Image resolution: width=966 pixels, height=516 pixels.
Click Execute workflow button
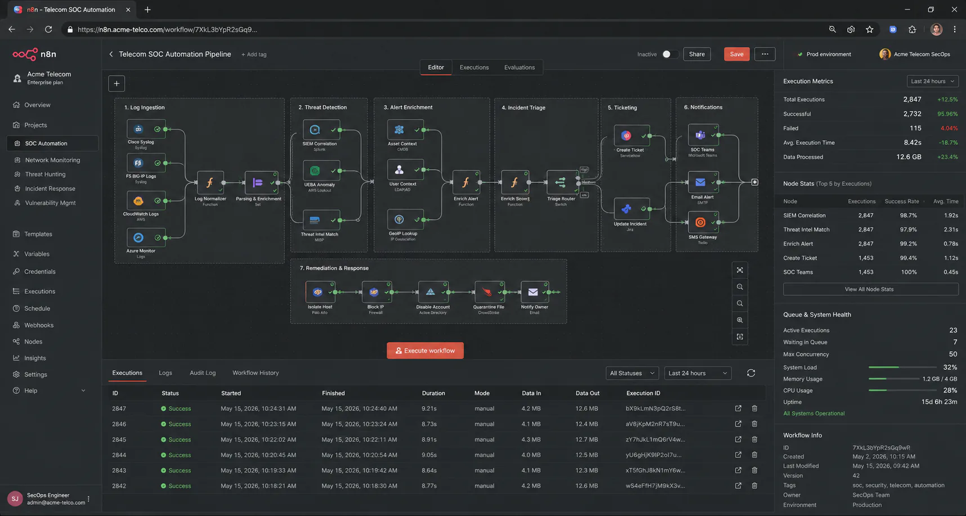point(425,351)
